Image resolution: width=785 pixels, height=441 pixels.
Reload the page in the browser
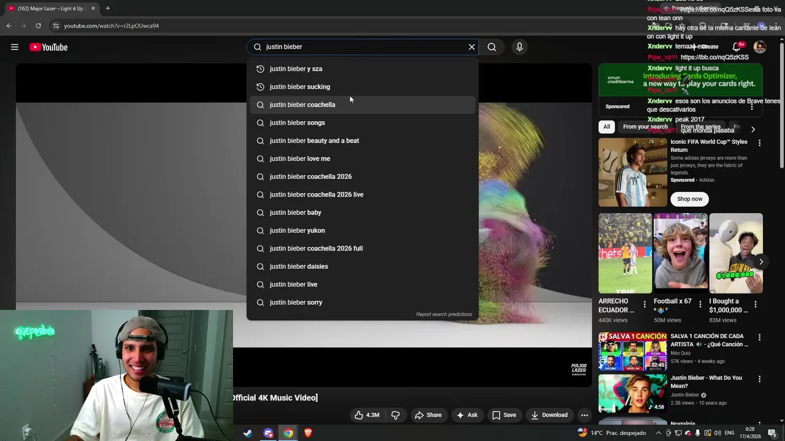coord(38,26)
